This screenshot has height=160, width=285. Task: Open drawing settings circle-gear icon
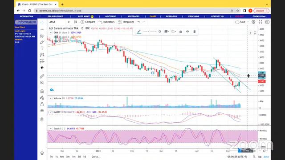point(159,32)
